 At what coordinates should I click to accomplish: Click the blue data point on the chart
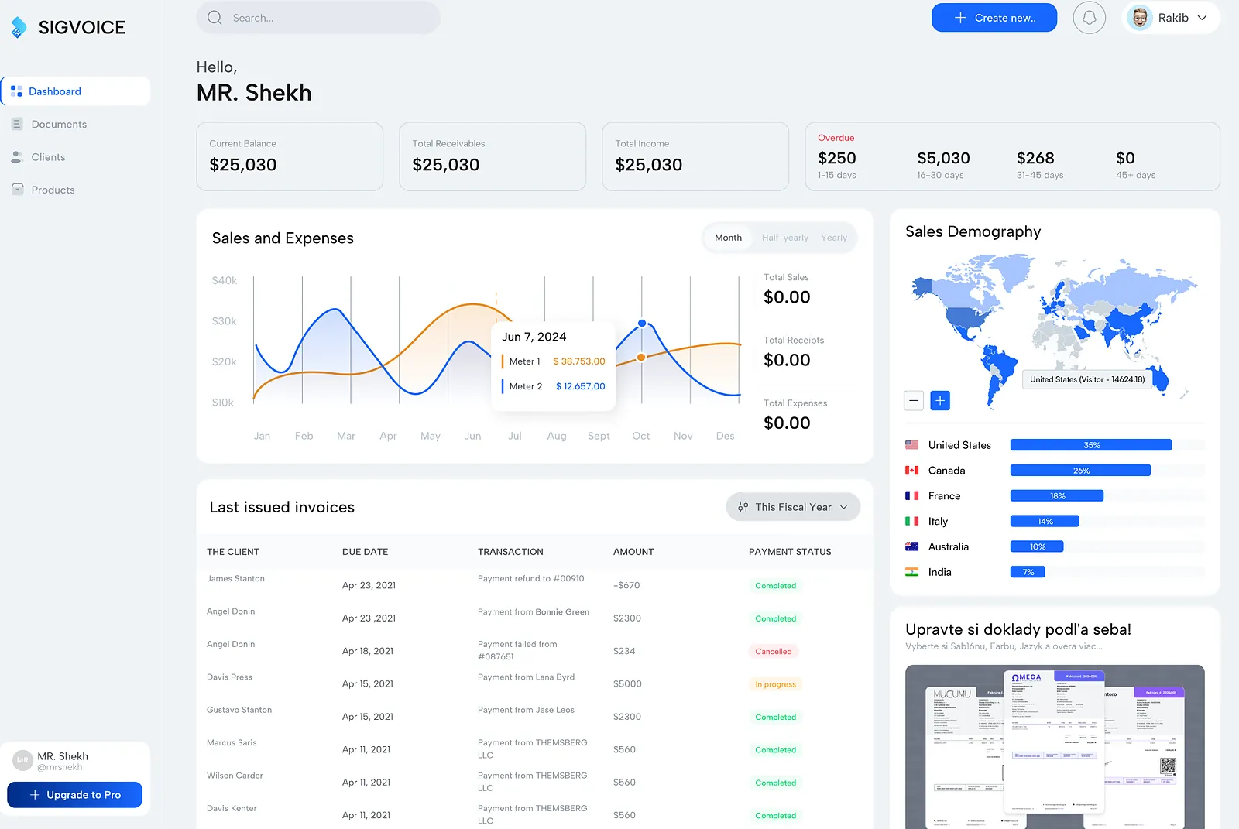[642, 323]
